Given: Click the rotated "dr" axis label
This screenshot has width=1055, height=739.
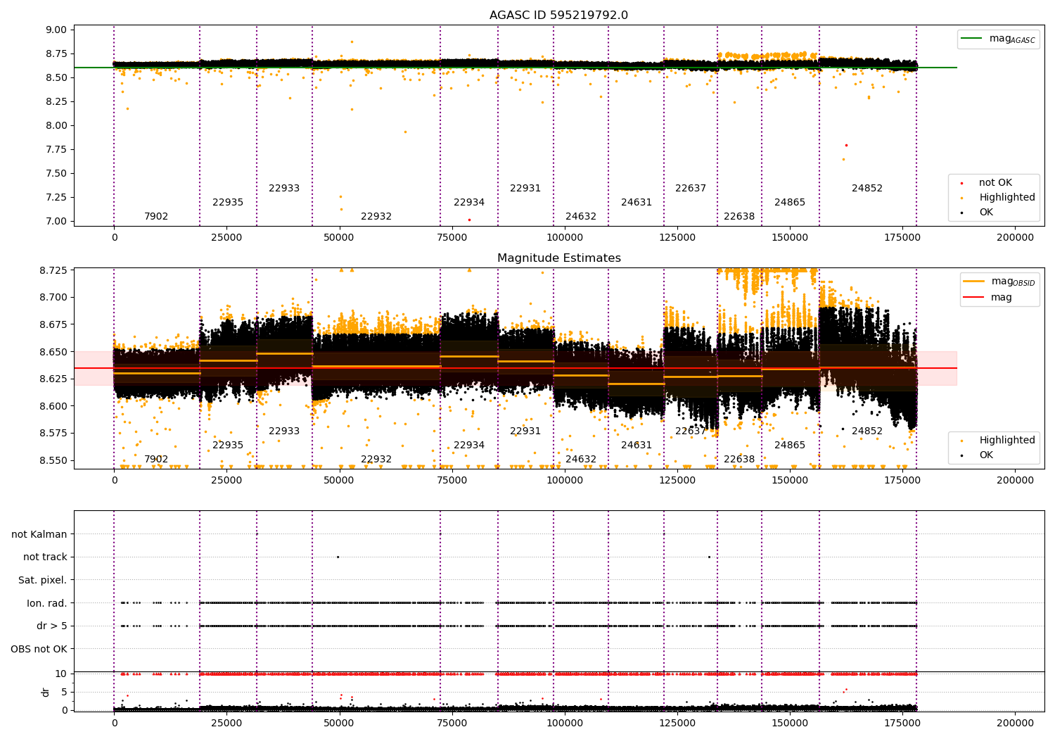Looking at the screenshot, I should tap(46, 692).
